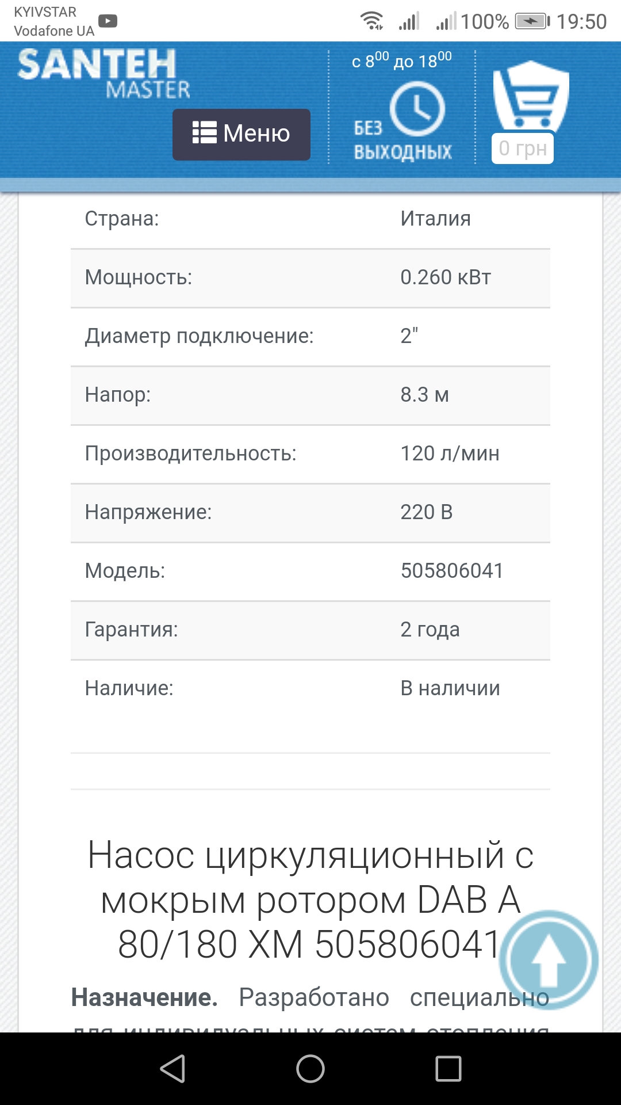The width and height of the screenshot is (621, 1105).
Task: Tap the shopping cart icon
Action: click(x=530, y=97)
